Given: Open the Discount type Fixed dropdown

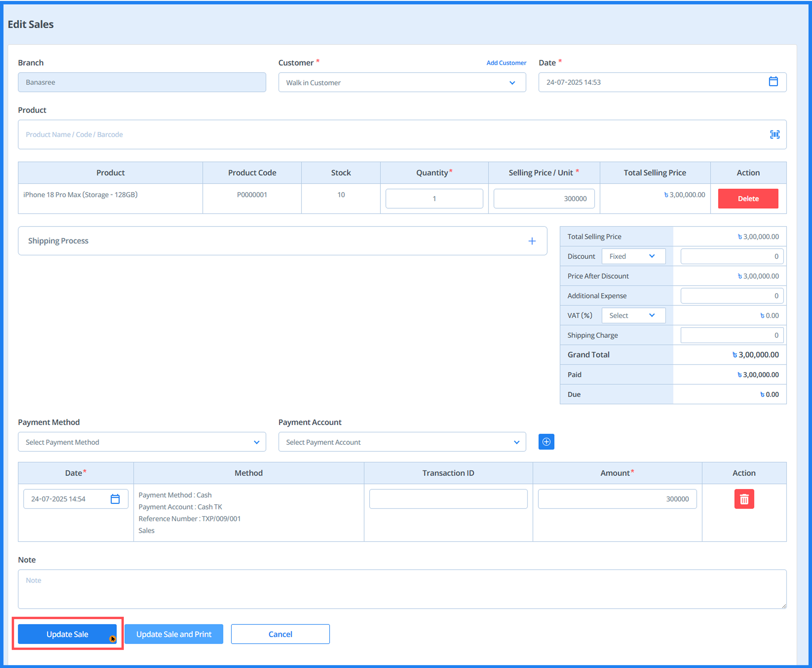Looking at the screenshot, I should [x=633, y=256].
